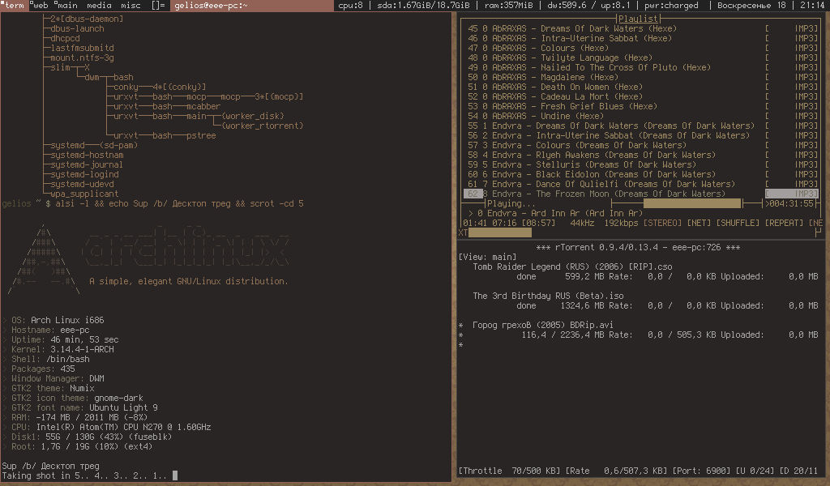830x486 pixels.
Task: Click the wpa_supplicant entry in process tree
Action: click(x=84, y=194)
